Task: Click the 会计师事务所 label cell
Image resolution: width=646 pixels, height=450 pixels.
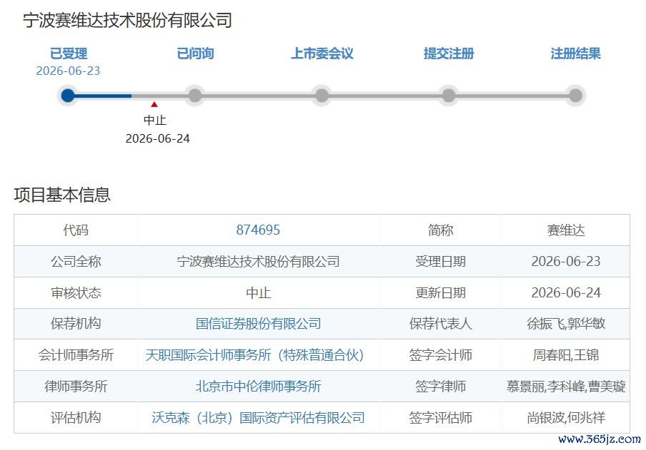Action: tap(76, 355)
